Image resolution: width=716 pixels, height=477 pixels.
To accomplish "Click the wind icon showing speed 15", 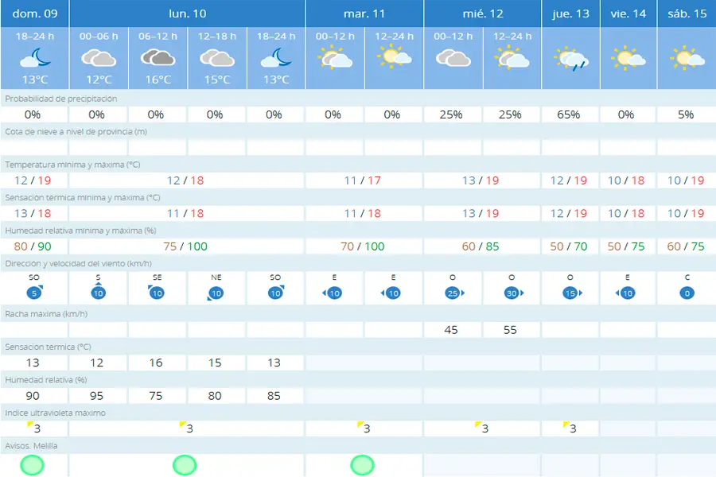I will tap(572, 293).
